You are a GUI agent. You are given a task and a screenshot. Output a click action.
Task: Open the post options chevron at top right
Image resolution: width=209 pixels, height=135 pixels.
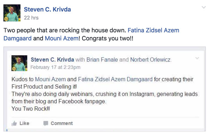point(204,7)
